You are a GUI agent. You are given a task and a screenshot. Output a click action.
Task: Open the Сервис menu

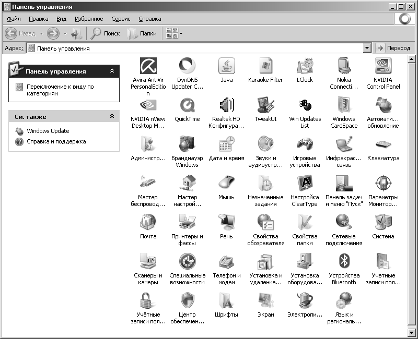coord(121,19)
